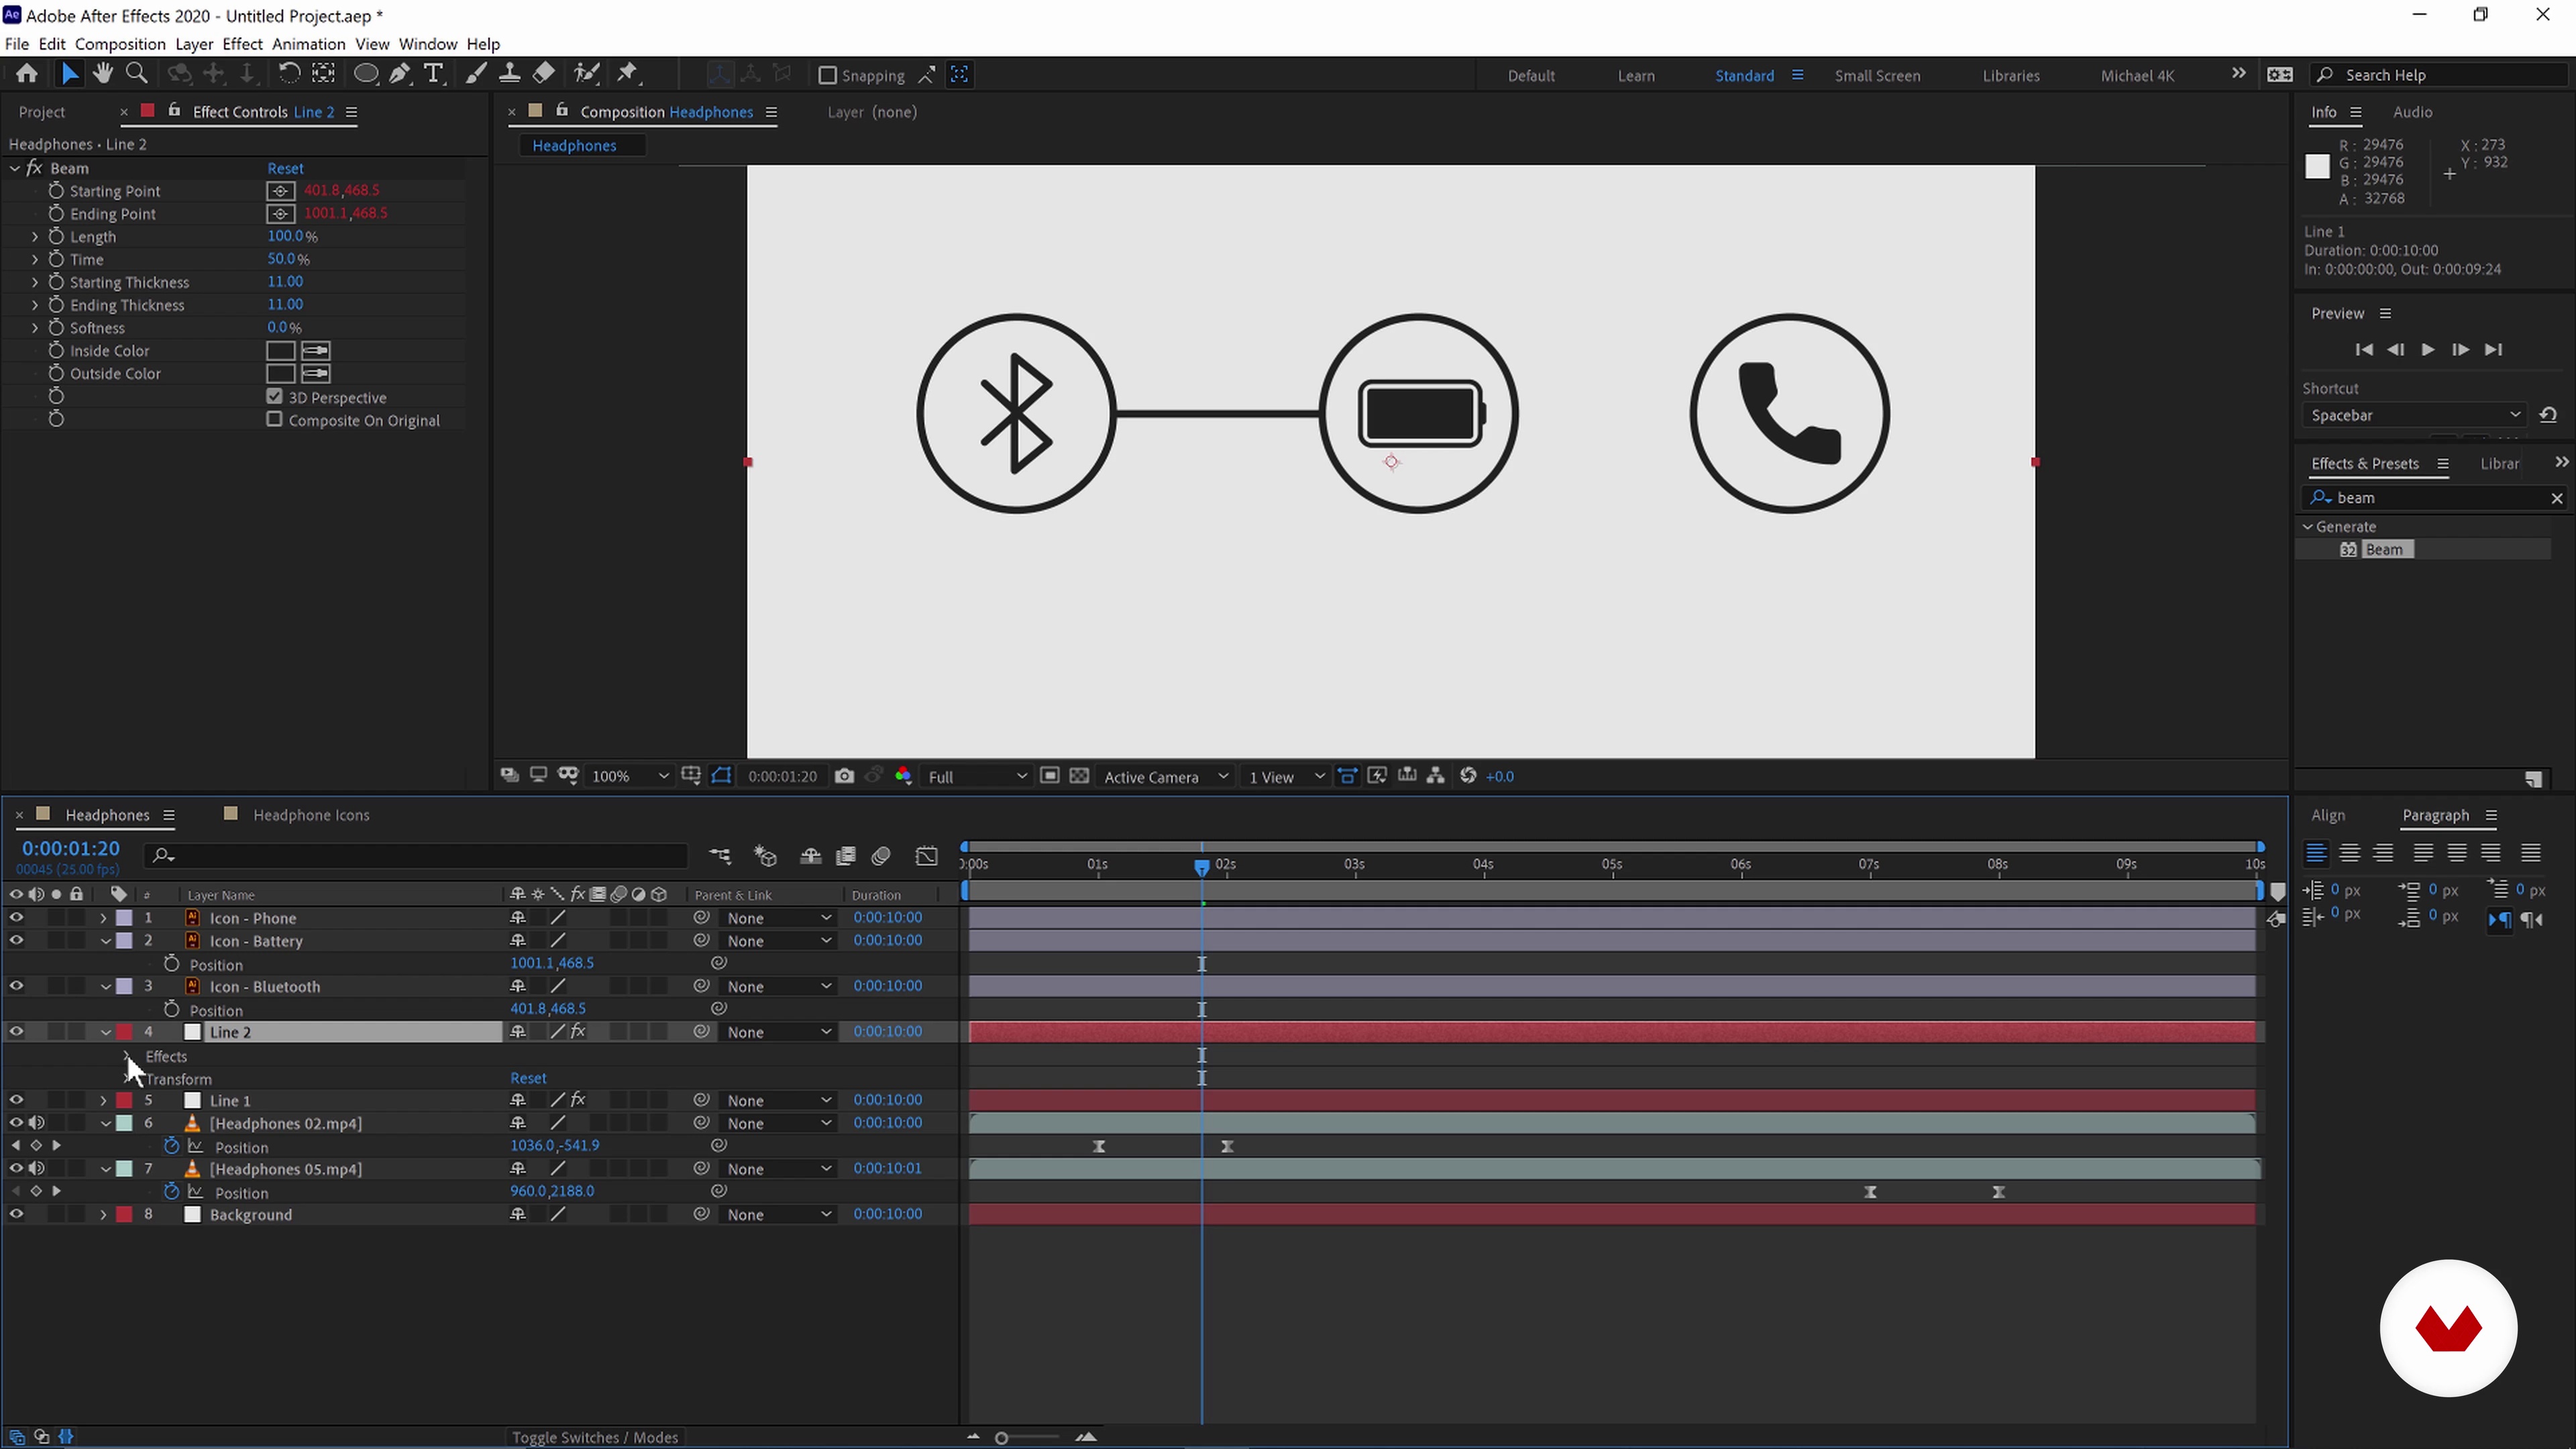Collapse the Beam effect twirl

point(15,168)
